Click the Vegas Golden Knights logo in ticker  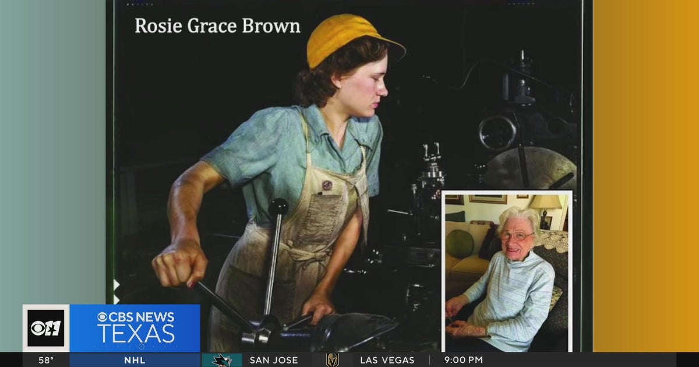[x=331, y=360]
